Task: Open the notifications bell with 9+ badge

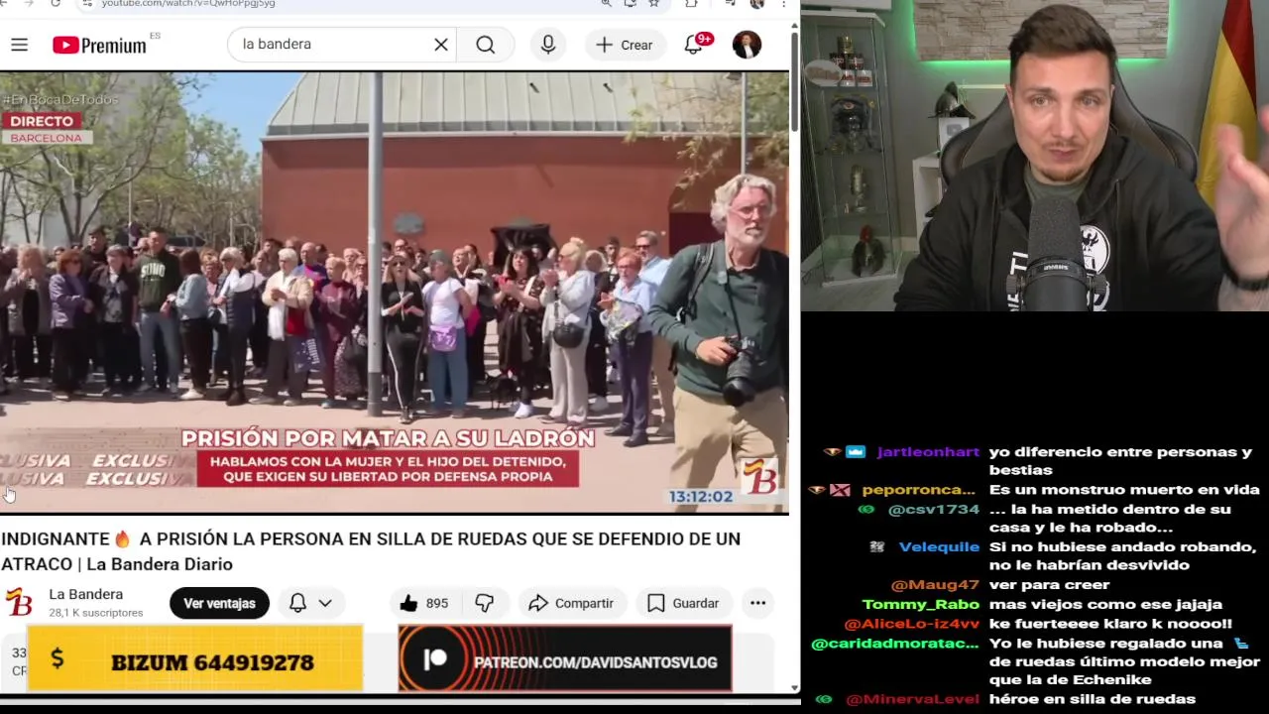Action: [x=694, y=45]
